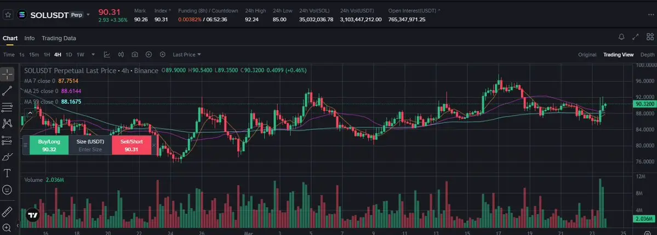Grab the order widget drag handle
Viewport: 657px width, 235px height.
[25, 145]
